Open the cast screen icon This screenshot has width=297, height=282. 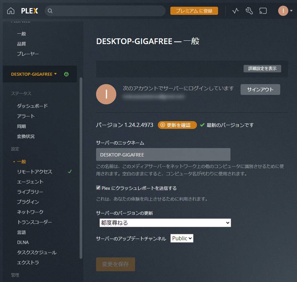click(263, 11)
